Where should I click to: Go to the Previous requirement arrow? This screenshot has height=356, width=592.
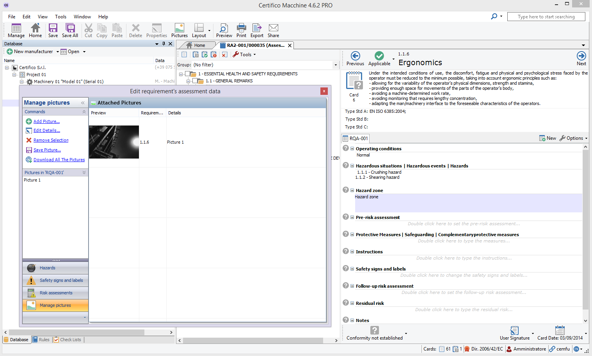point(355,56)
